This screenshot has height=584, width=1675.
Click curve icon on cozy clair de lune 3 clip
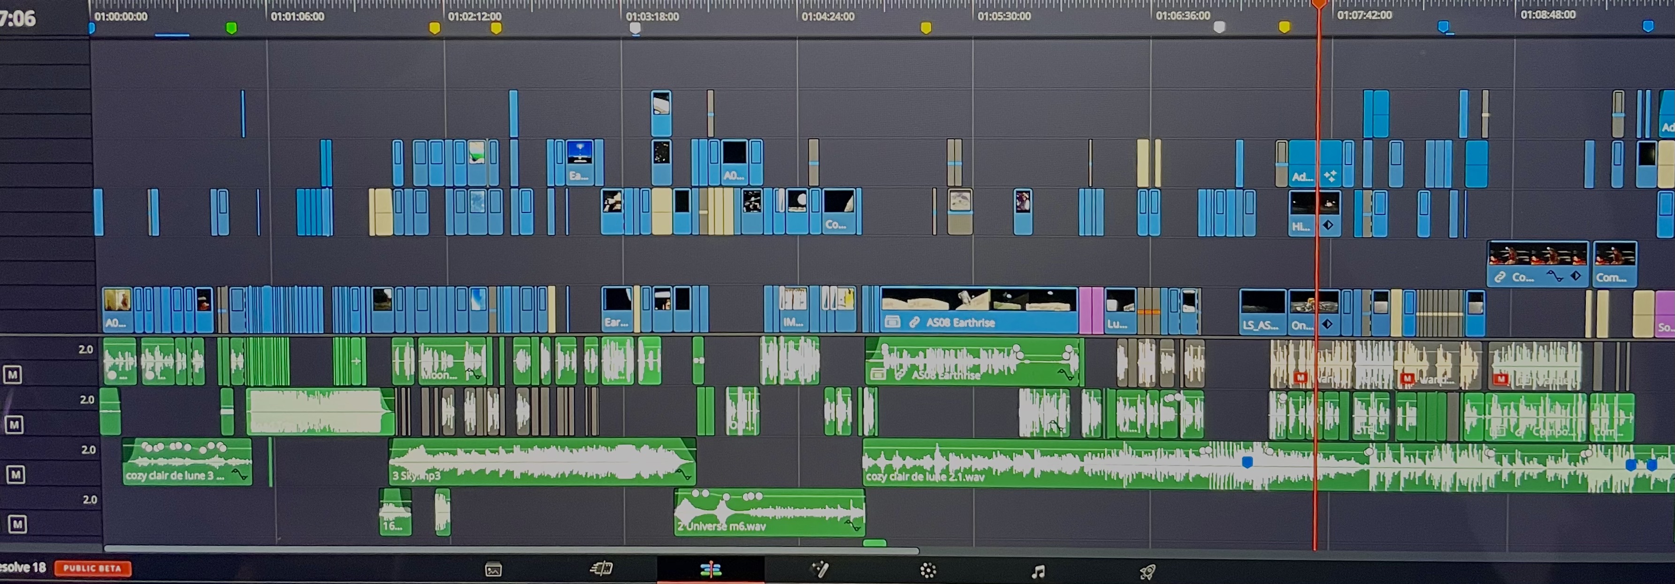pos(240,475)
